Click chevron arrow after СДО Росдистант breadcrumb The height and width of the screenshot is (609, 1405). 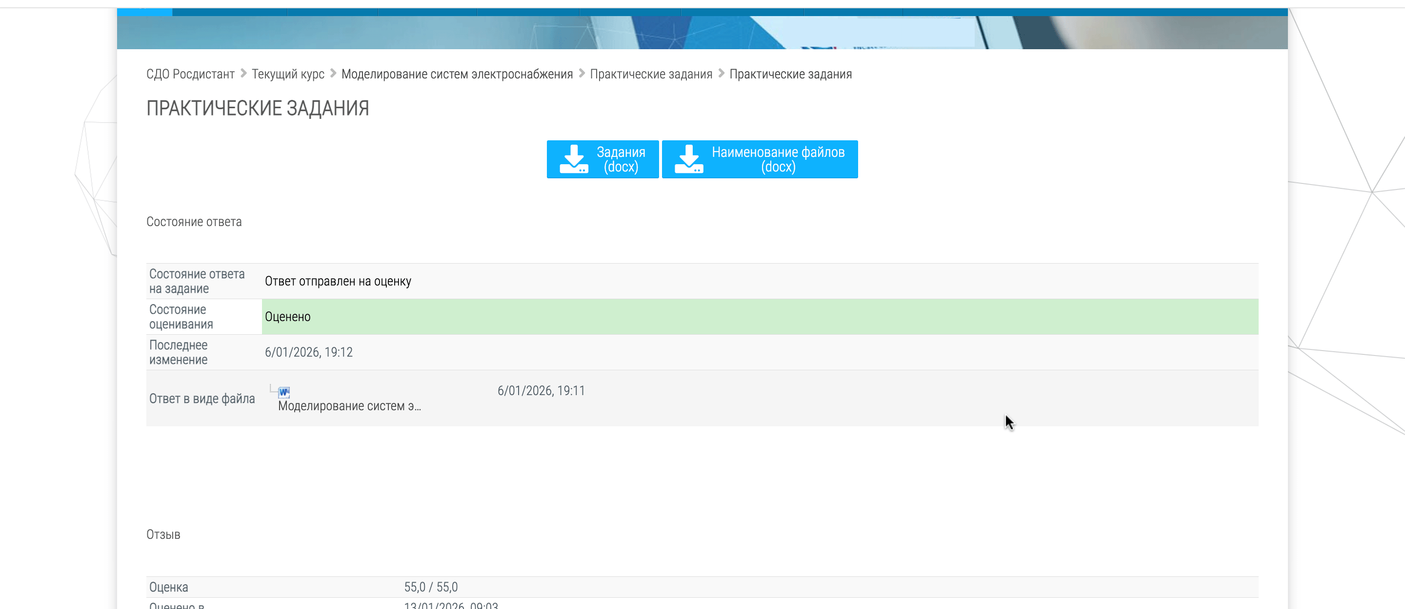(x=243, y=73)
